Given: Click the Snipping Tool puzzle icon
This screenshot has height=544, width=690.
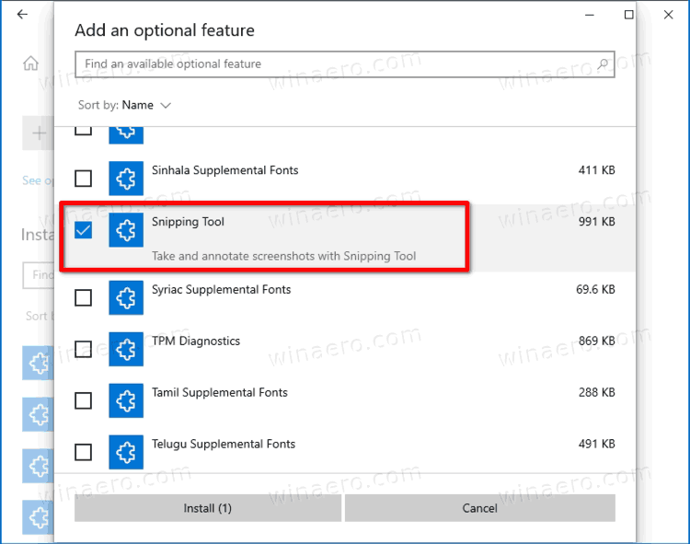Looking at the screenshot, I should click(x=126, y=230).
